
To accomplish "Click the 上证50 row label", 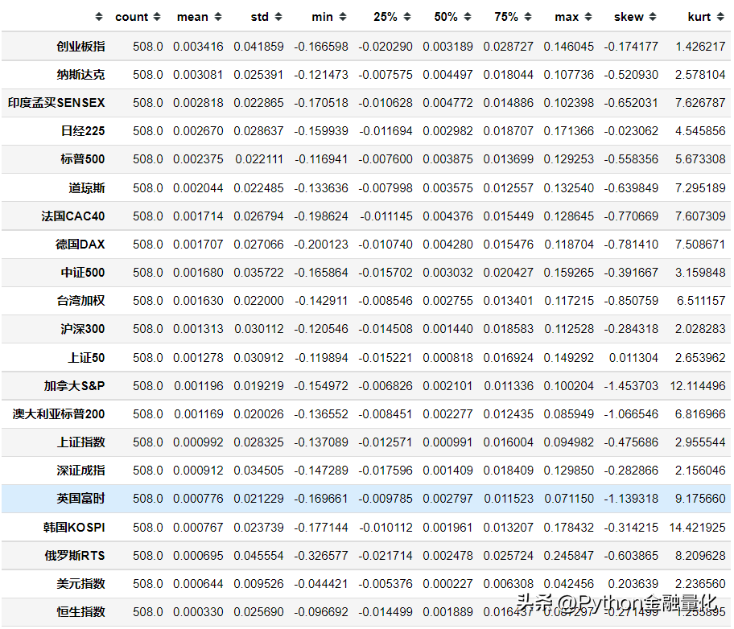I will click(87, 358).
